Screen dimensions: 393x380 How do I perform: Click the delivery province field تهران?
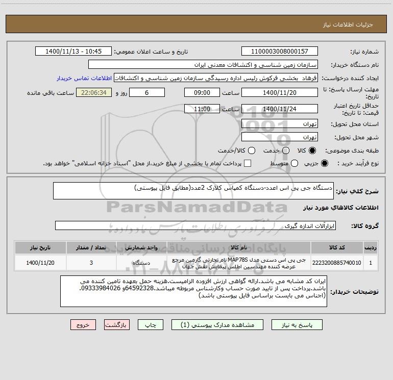[x=280, y=124]
